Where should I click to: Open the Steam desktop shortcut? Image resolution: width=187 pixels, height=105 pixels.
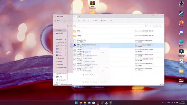181,13
